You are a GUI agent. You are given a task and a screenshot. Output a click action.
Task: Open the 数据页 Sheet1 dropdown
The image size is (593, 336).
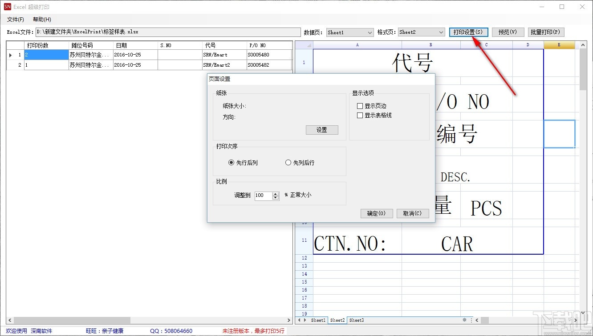350,32
